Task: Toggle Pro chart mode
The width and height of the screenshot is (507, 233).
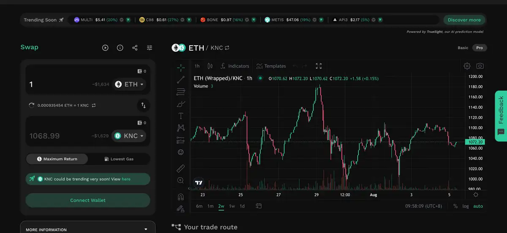Action: (x=479, y=48)
